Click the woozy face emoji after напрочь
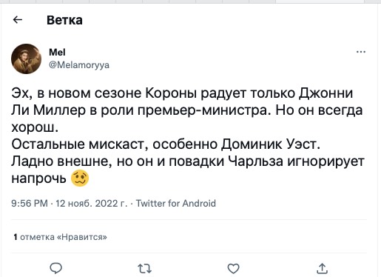381x277 pixels. point(80,178)
